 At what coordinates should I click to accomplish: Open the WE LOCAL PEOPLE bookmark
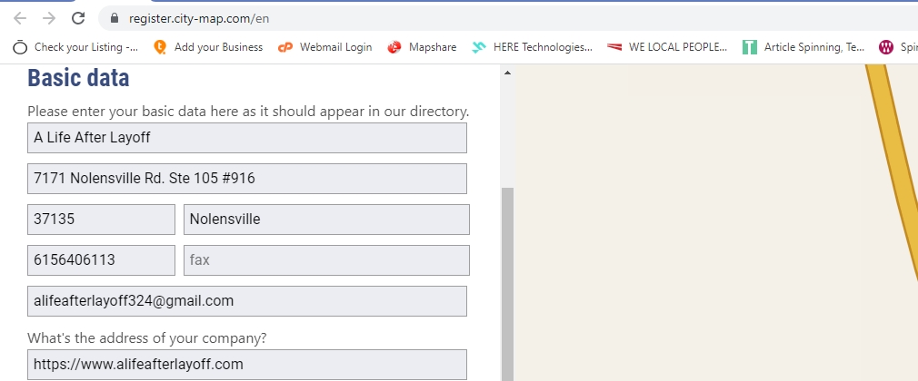pos(667,47)
